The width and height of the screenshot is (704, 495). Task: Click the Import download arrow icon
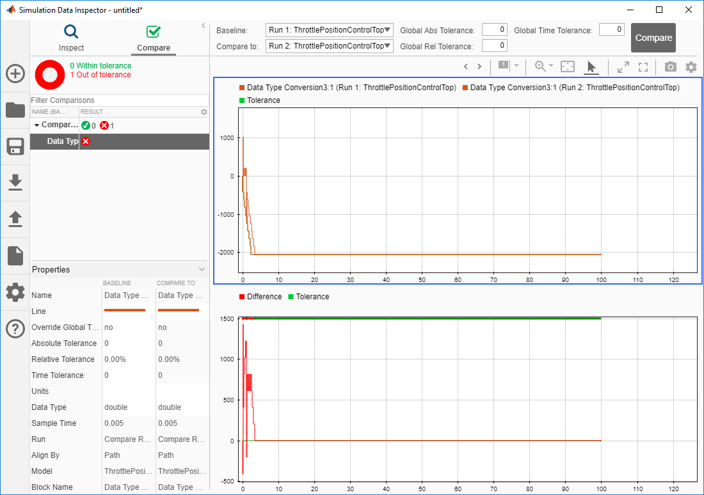point(15,183)
